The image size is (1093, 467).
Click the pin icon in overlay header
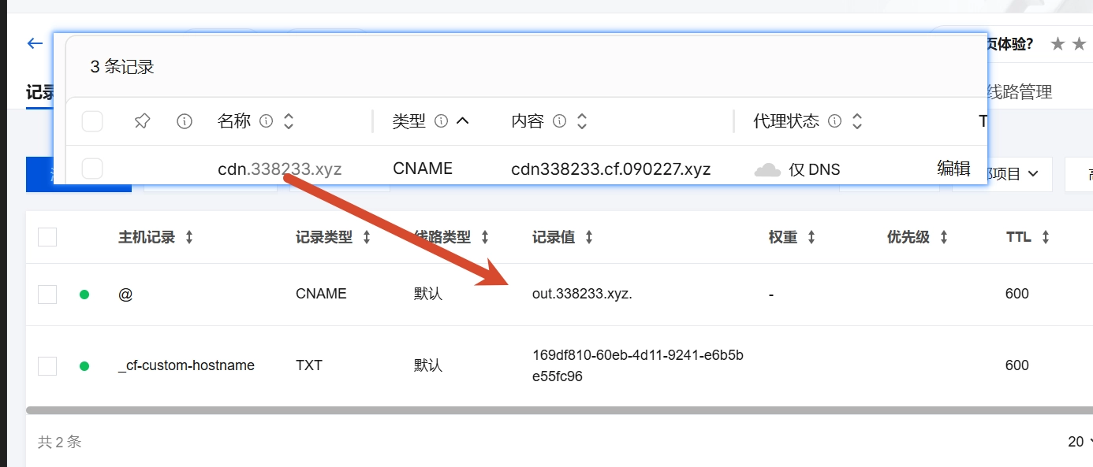142,121
